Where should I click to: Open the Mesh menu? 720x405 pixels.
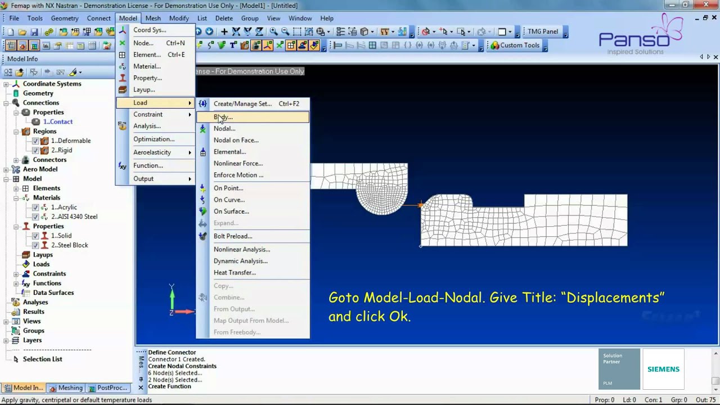pos(153,18)
